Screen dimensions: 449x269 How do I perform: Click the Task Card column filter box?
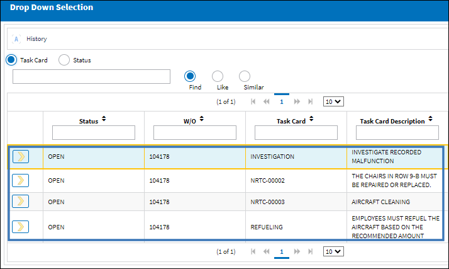(296, 132)
